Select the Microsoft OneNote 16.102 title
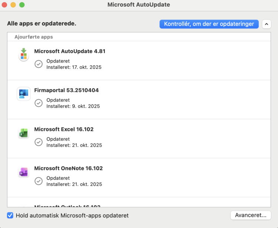The image size is (278, 228). pos(68,168)
